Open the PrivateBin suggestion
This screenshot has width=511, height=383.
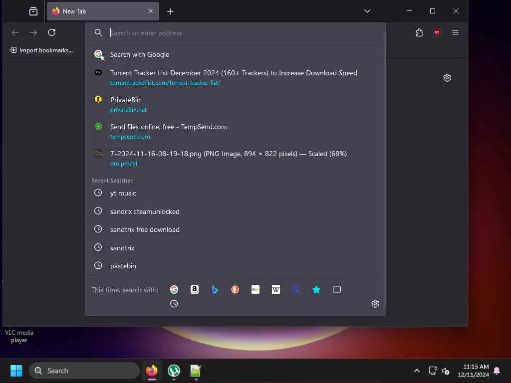click(x=236, y=105)
